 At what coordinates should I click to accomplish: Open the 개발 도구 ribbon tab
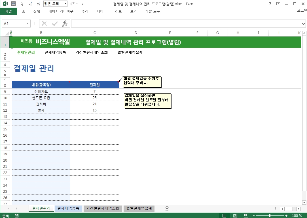pos(153,11)
